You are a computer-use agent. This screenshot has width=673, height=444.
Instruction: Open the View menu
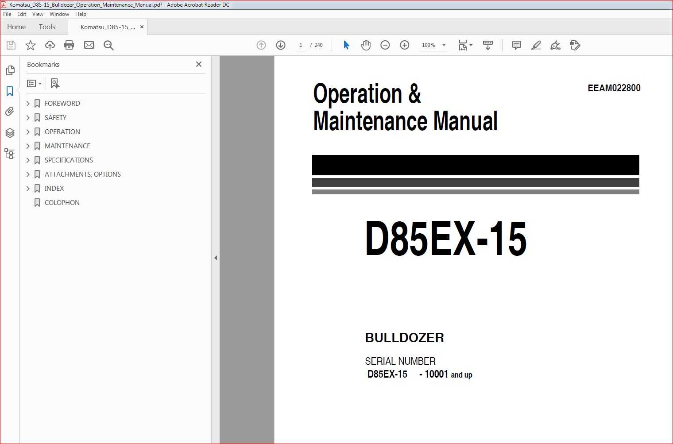38,14
